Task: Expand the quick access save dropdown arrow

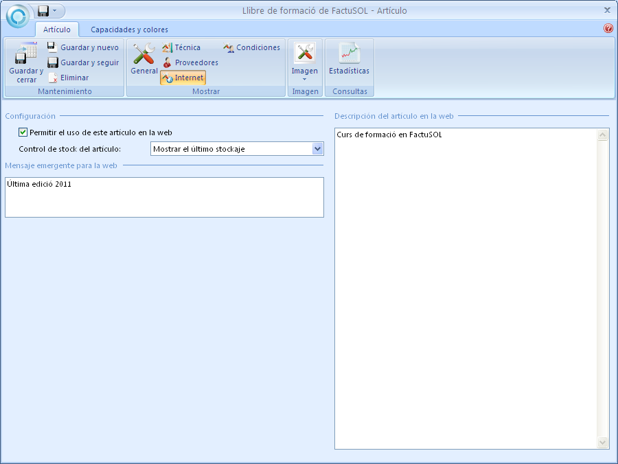Action: (54, 11)
